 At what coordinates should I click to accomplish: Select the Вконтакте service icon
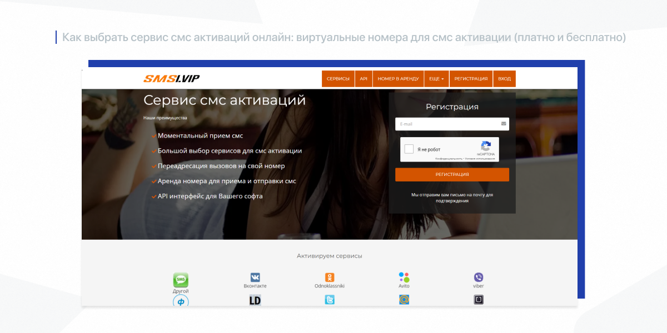coord(255,277)
